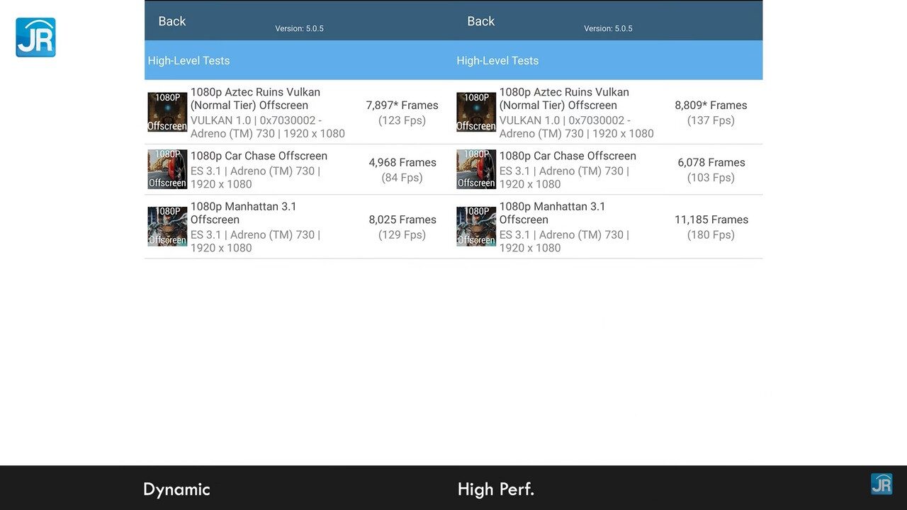
Task: Select High-Level Tests header above the 123 Fps result
Action: (188, 61)
